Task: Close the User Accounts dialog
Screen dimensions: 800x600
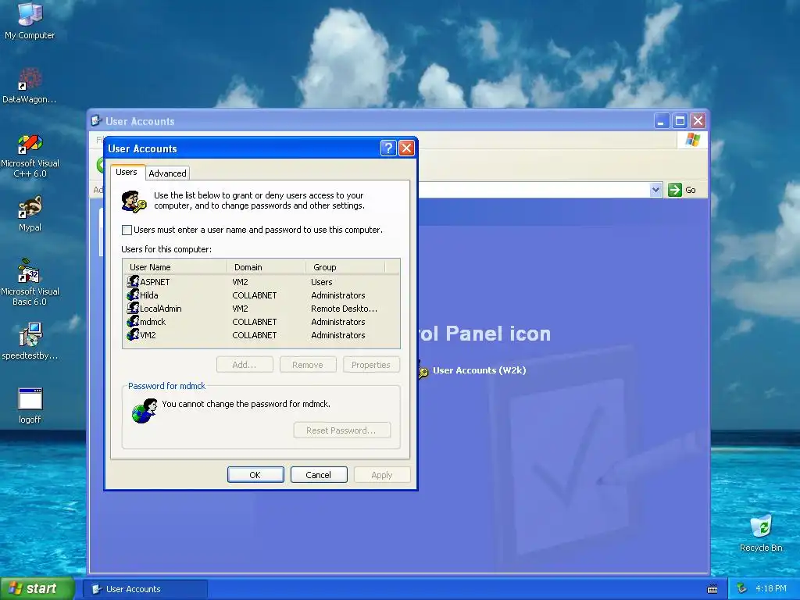Action: click(406, 148)
